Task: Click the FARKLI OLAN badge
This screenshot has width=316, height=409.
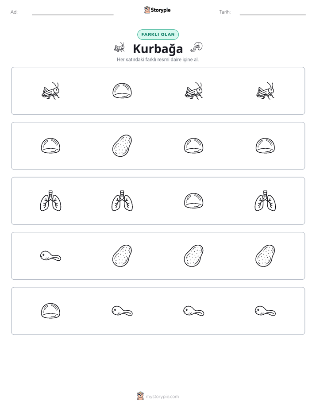Action: click(158, 35)
